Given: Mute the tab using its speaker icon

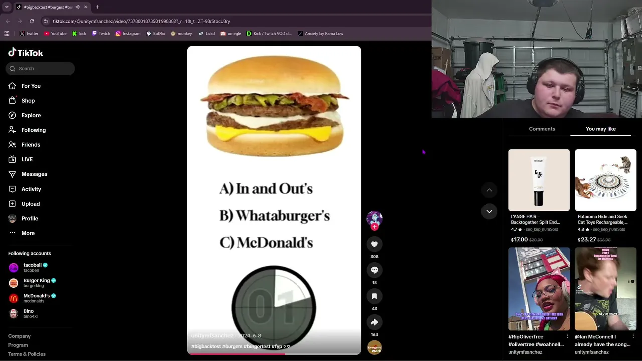Looking at the screenshot, I should pyautogui.click(x=77, y=7).
